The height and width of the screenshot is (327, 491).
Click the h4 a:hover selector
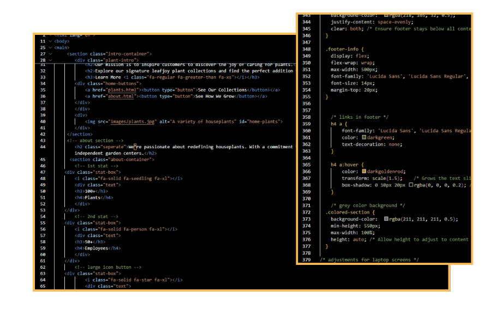coord(348,165)
